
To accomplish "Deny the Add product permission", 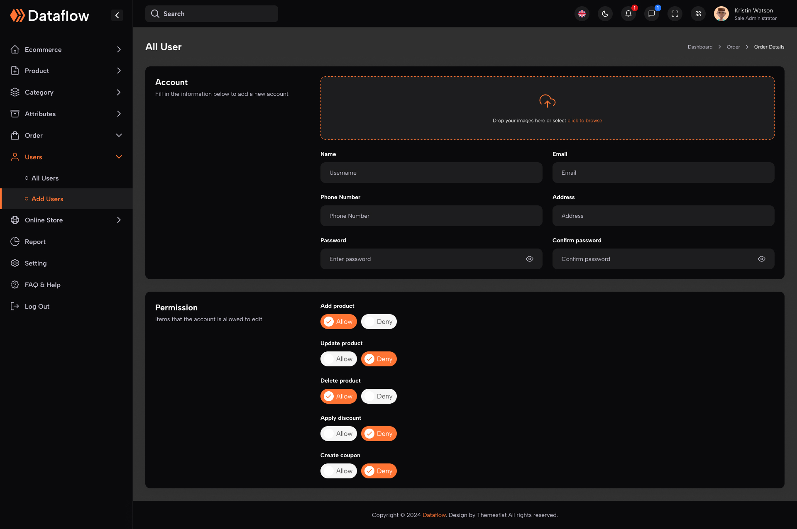I will point(379,321).
